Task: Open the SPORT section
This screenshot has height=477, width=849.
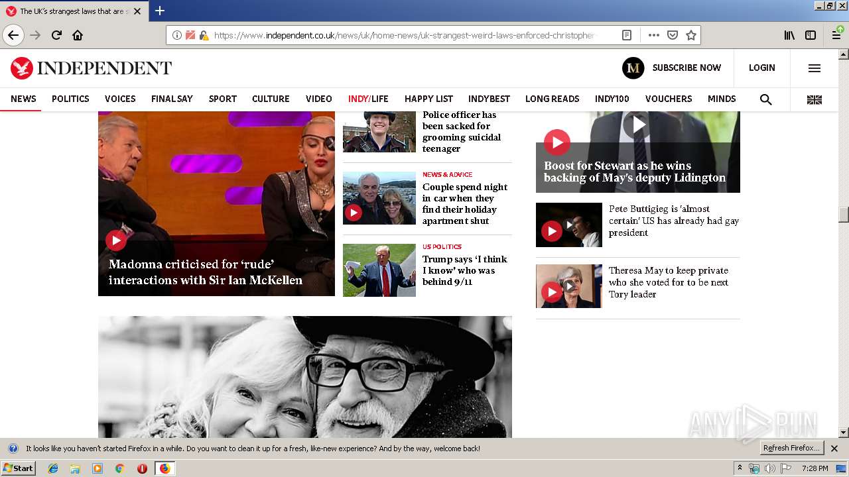Action: click(223, 99)
